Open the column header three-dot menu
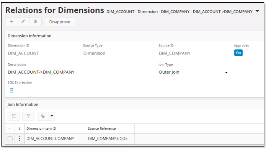The width and height of the screenshot is (266, 148). pyautogui.click(x=20, y=129)
